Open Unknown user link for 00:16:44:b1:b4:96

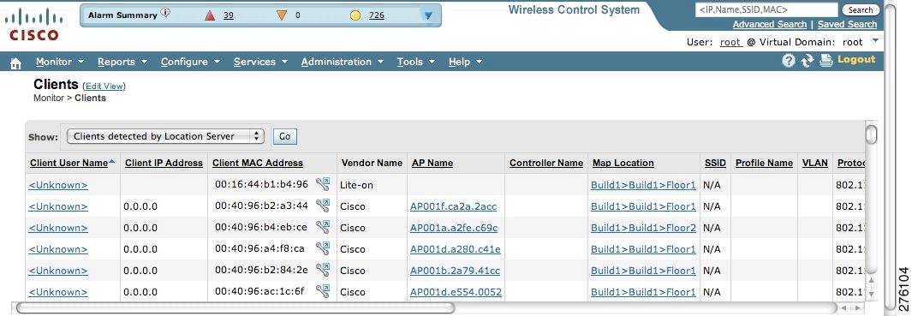pyautogui.click(x=58, y=186)
